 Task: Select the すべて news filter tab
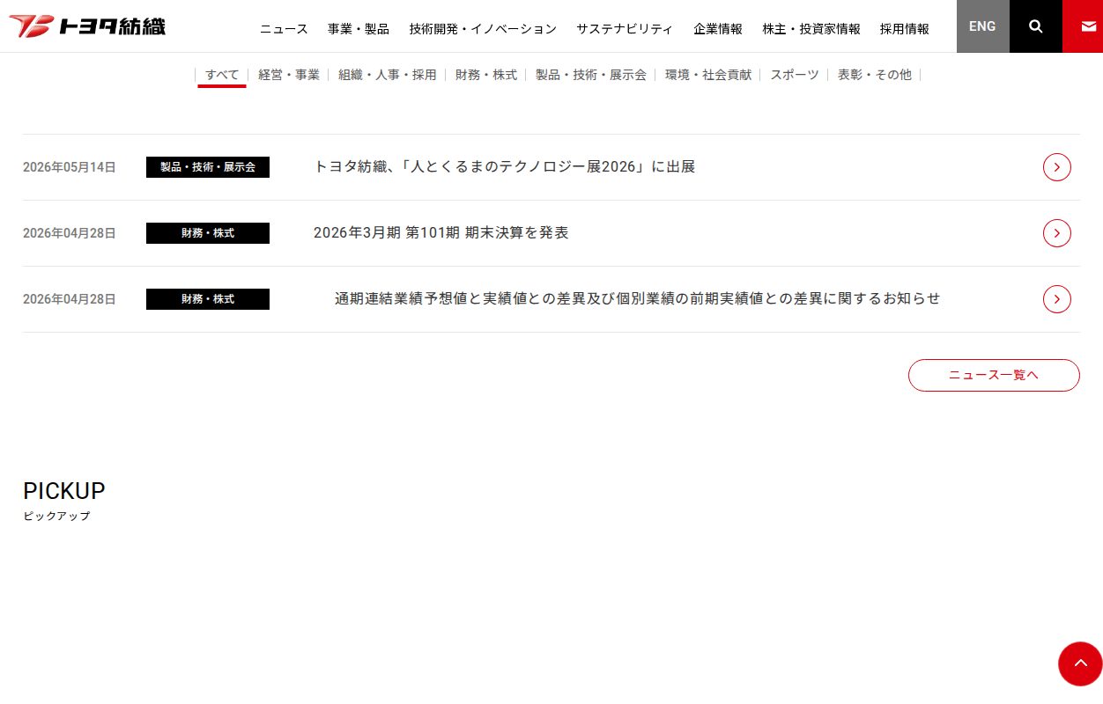(x=222, y=75)
